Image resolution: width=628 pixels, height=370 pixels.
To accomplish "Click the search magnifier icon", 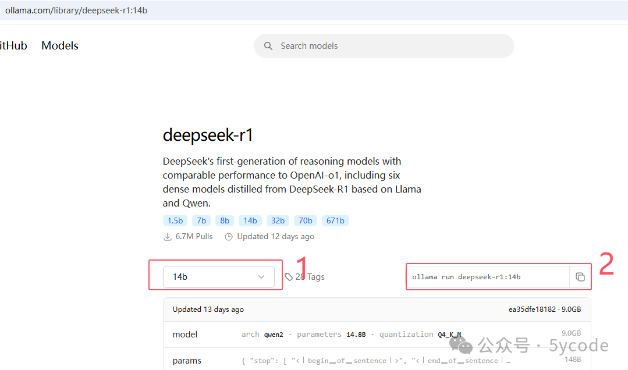I will (x=268, y=45).
